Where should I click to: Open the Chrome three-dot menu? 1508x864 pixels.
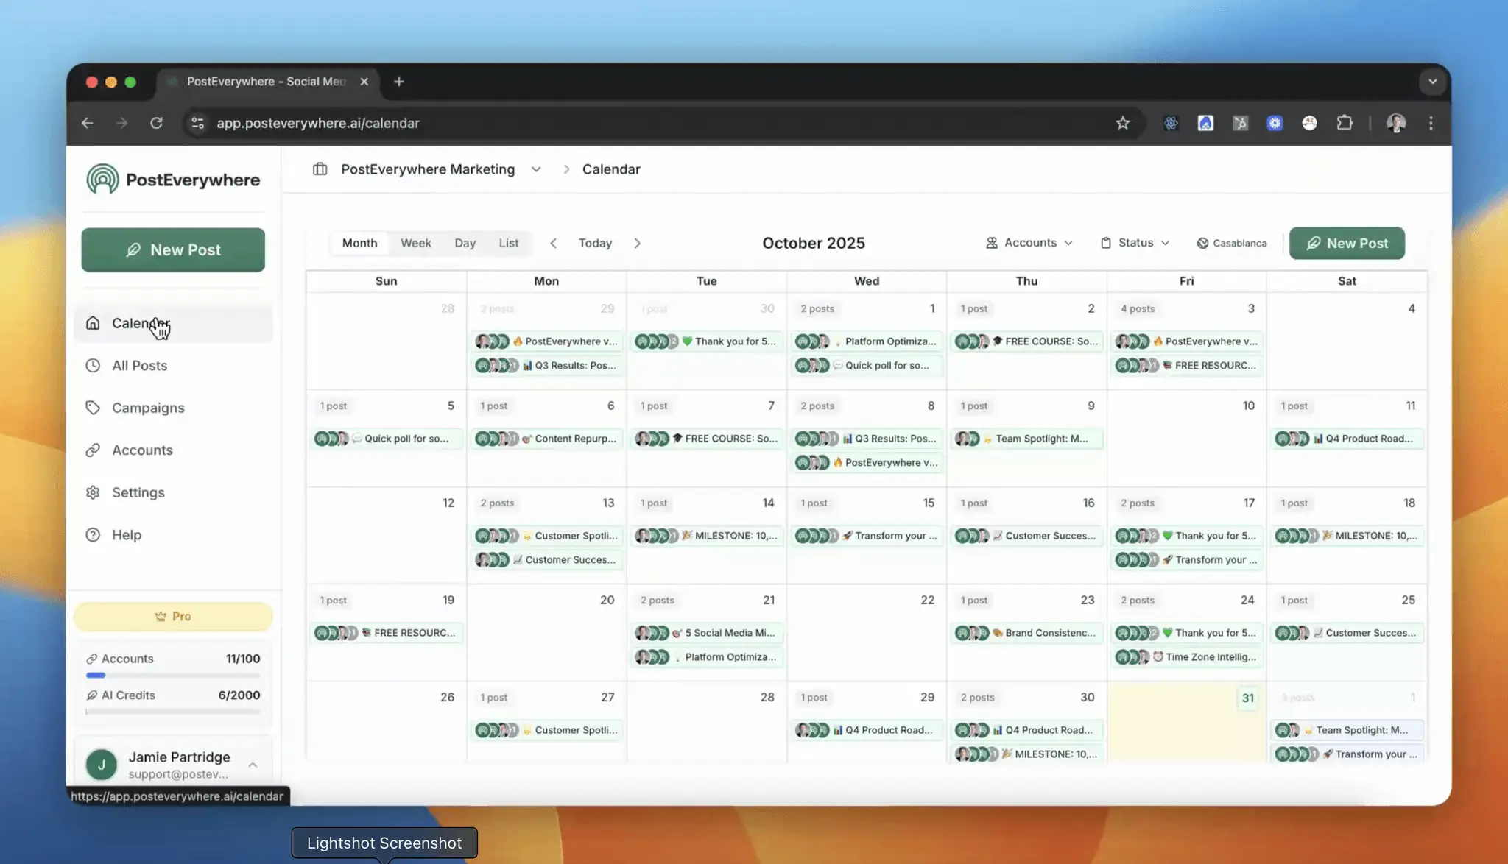point(1431,123)
